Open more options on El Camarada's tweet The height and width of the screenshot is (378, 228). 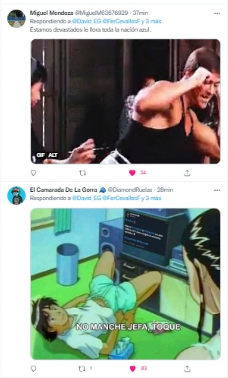point(217,190)
